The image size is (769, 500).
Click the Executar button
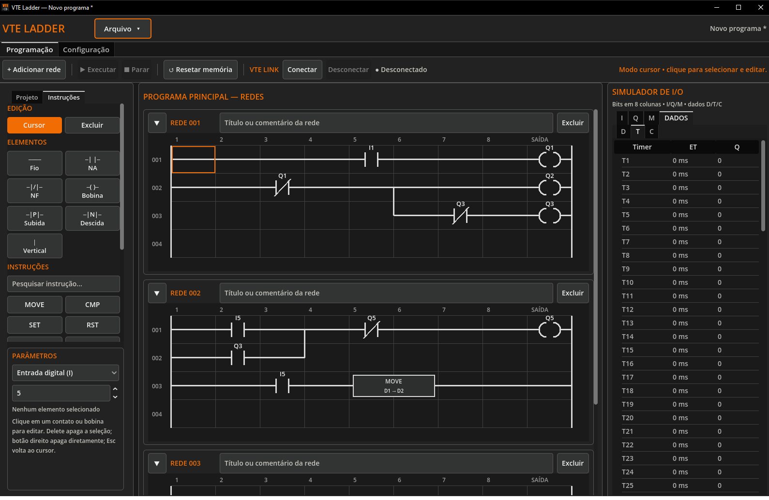click(98, 70)
